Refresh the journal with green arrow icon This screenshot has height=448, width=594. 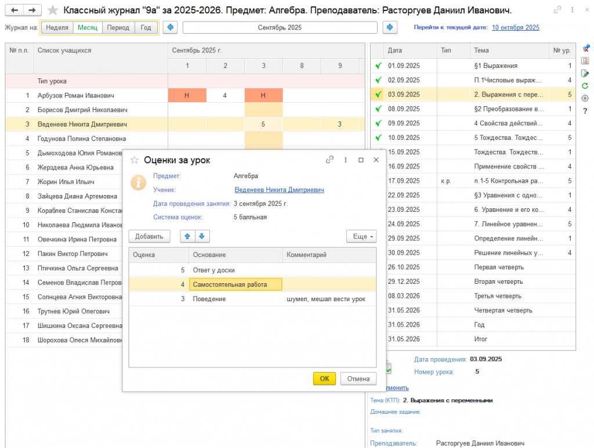click(x=585, y=86)
